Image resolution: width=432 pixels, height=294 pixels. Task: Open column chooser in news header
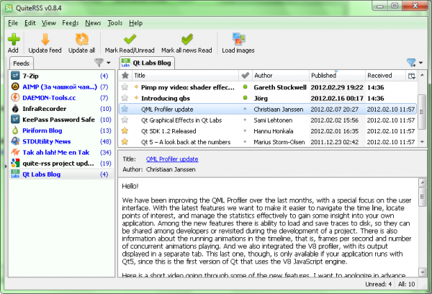411,75
